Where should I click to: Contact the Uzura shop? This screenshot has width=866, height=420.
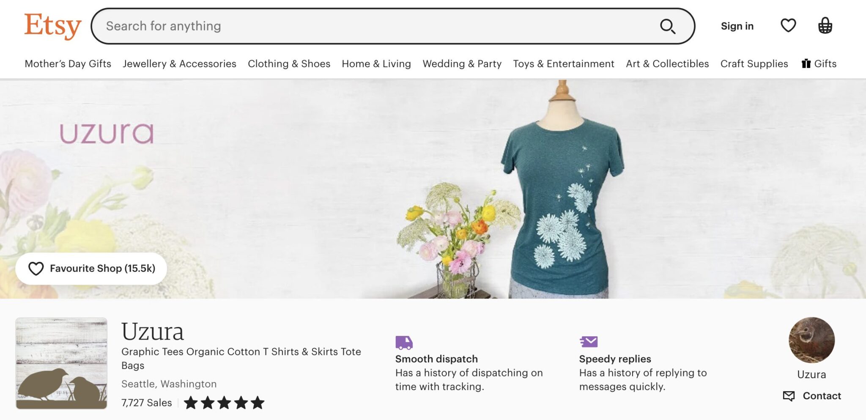821,396
